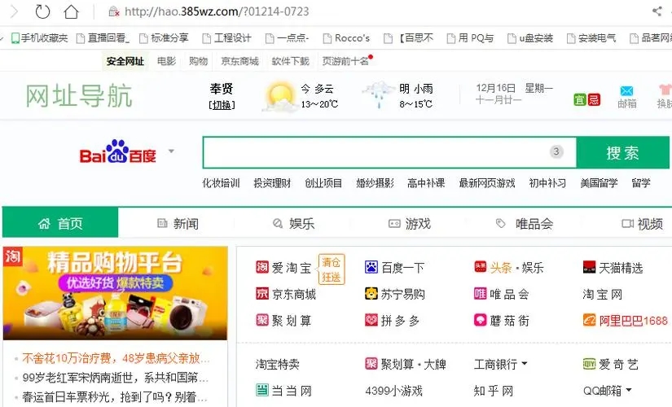This screenshot has width=672, height=407.
Task: Click the 苏宁易购 lion icon
Action: [x=371, y=294]
